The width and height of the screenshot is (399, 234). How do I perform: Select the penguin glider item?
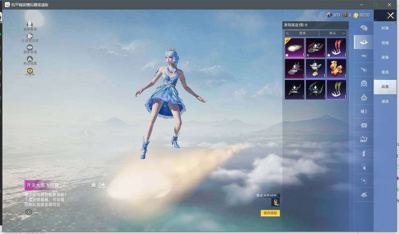point(316,69)
